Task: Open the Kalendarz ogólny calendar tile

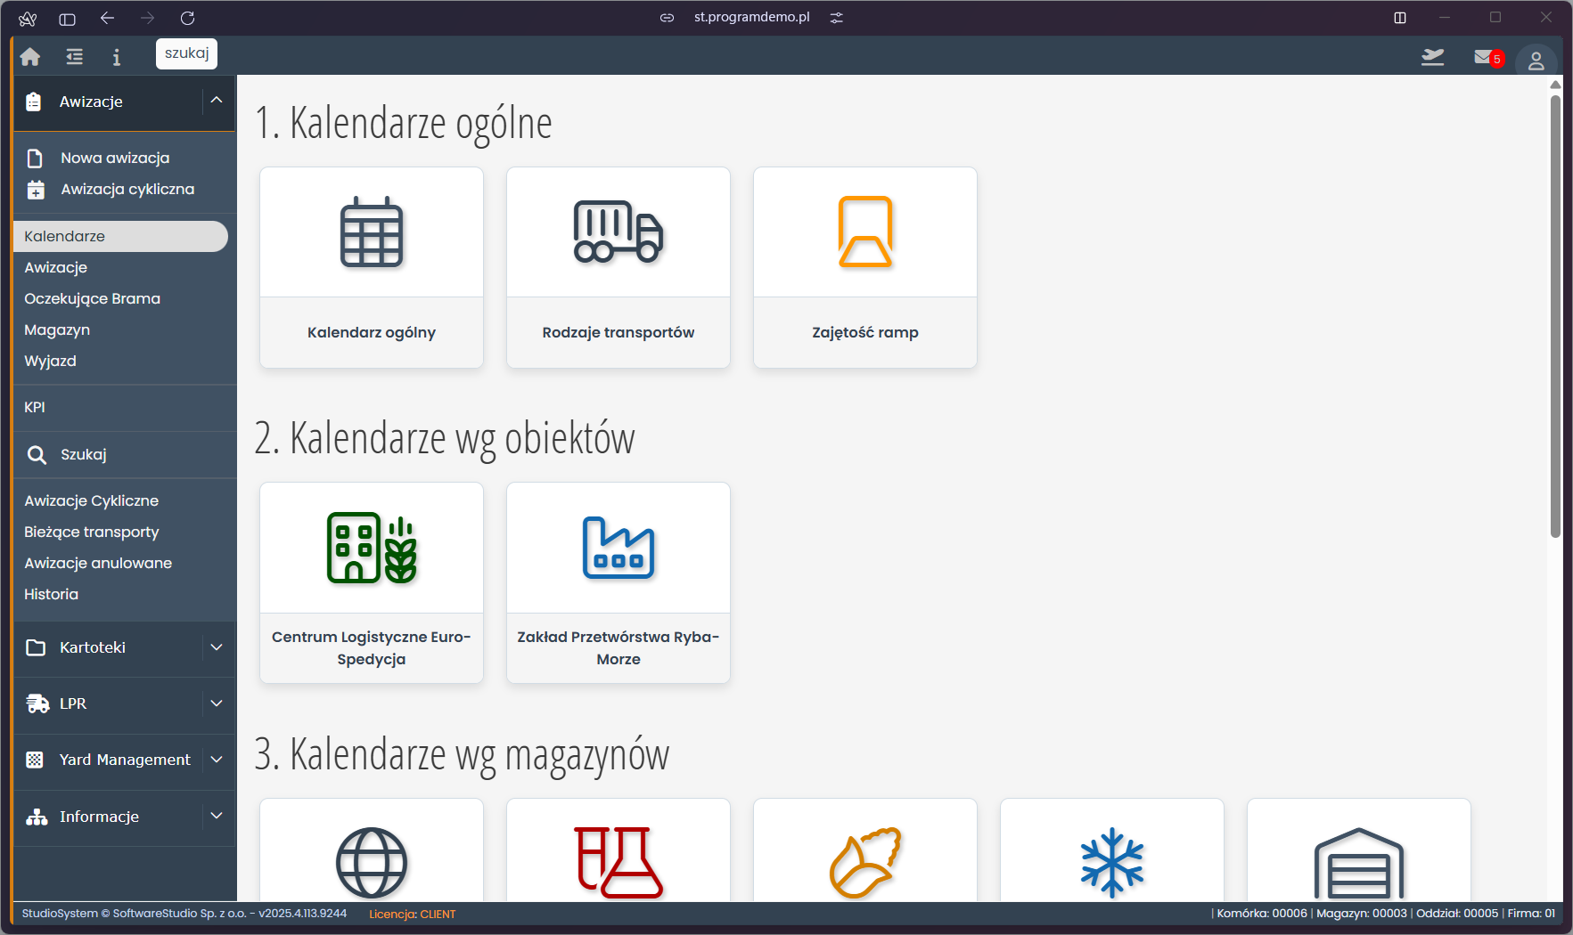Action: click(x=372, y=267)
